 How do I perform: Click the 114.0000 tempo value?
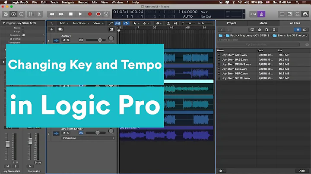[x=188, y=12]
